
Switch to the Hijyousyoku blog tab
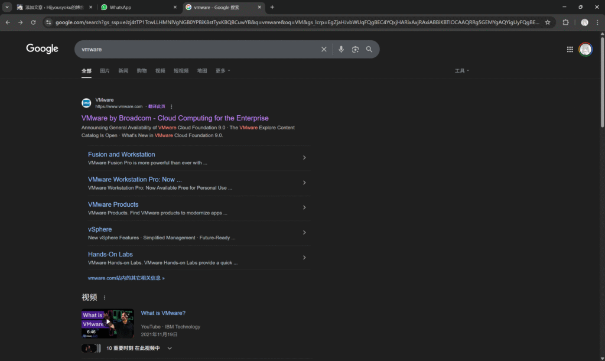click(54, 7)
